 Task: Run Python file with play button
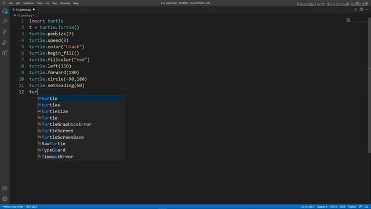[355, 9]
